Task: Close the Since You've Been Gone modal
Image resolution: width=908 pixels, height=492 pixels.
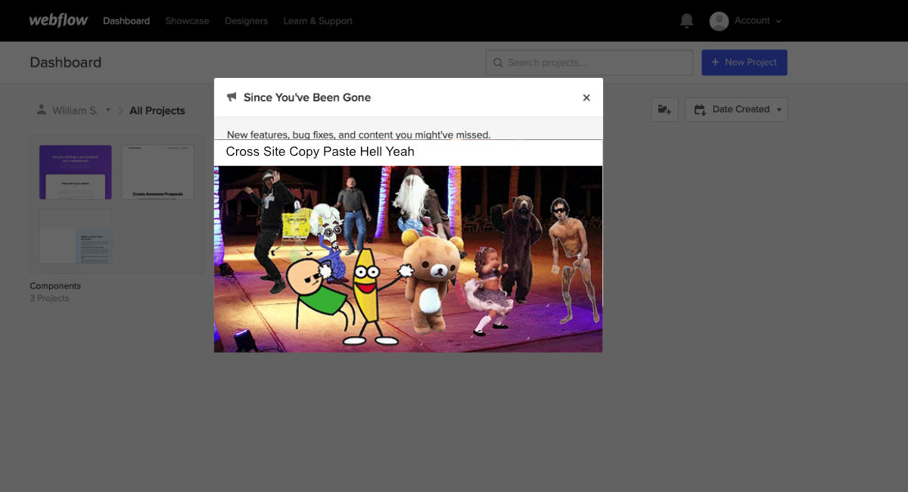Action: click(586, 98)
